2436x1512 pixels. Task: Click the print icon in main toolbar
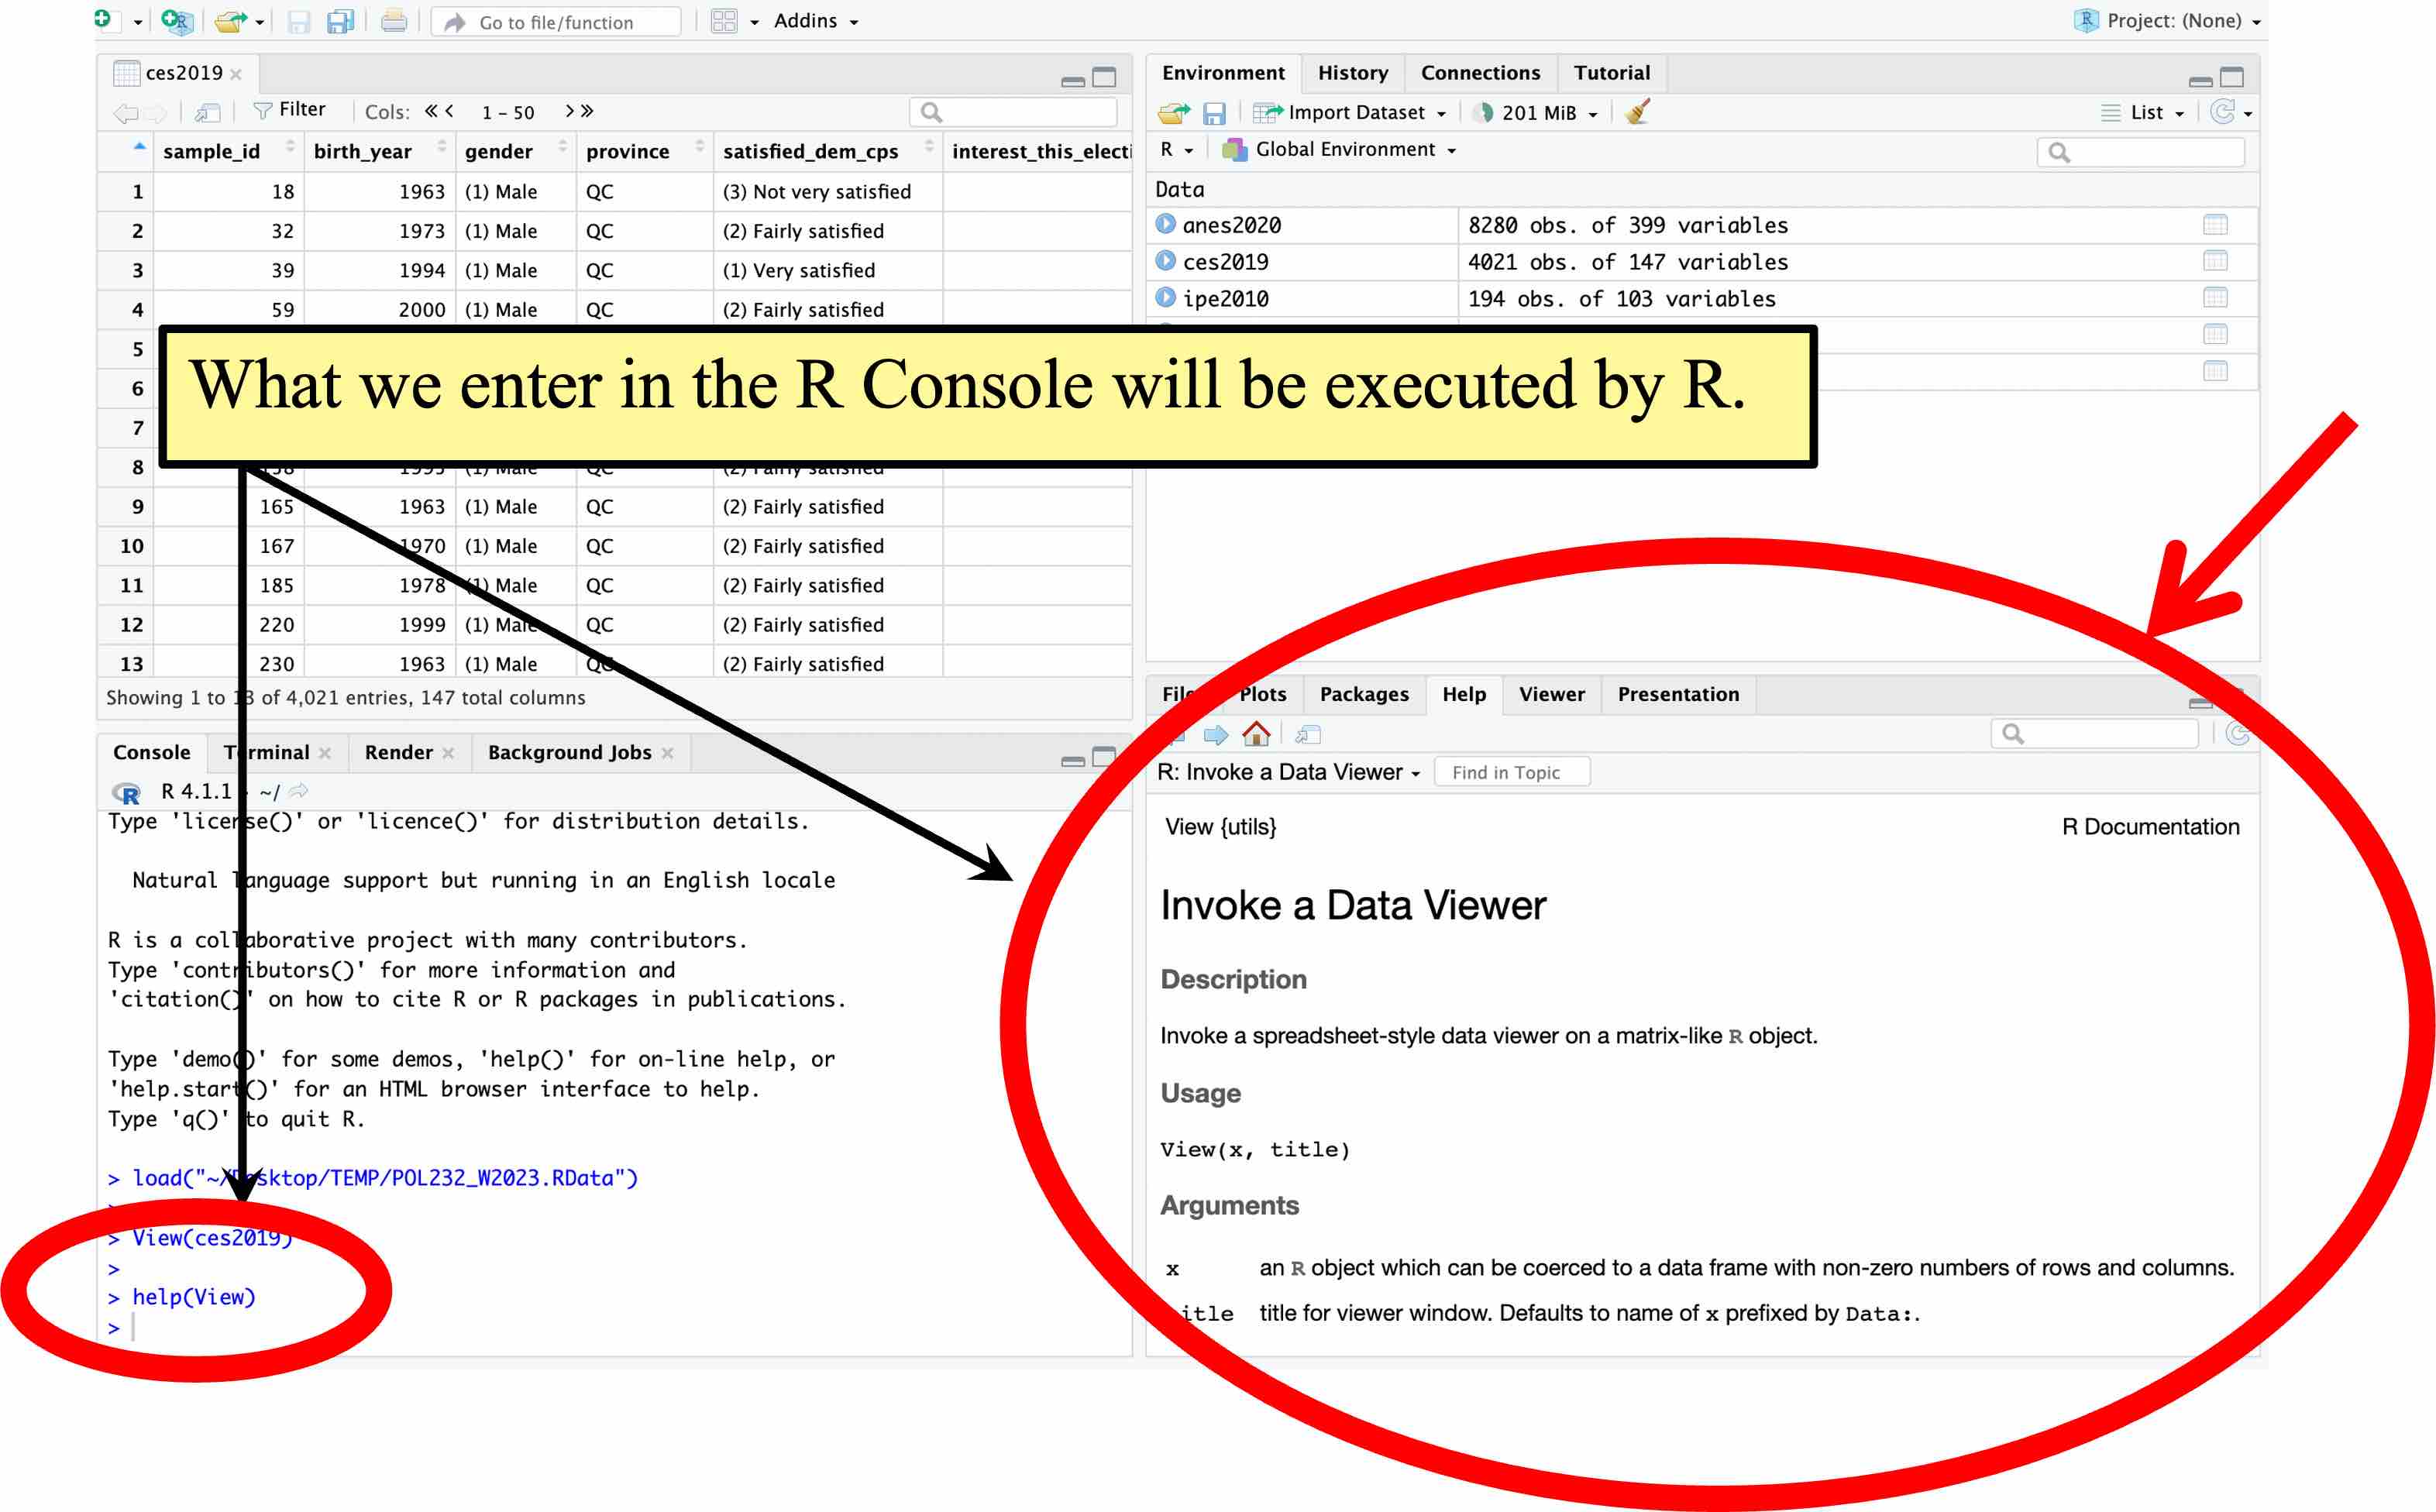[394, 21]
